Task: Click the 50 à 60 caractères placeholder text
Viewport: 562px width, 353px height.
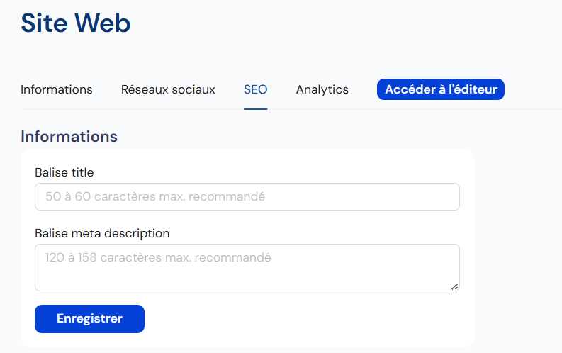Action: pyautogui.click(x=155, y=196)
